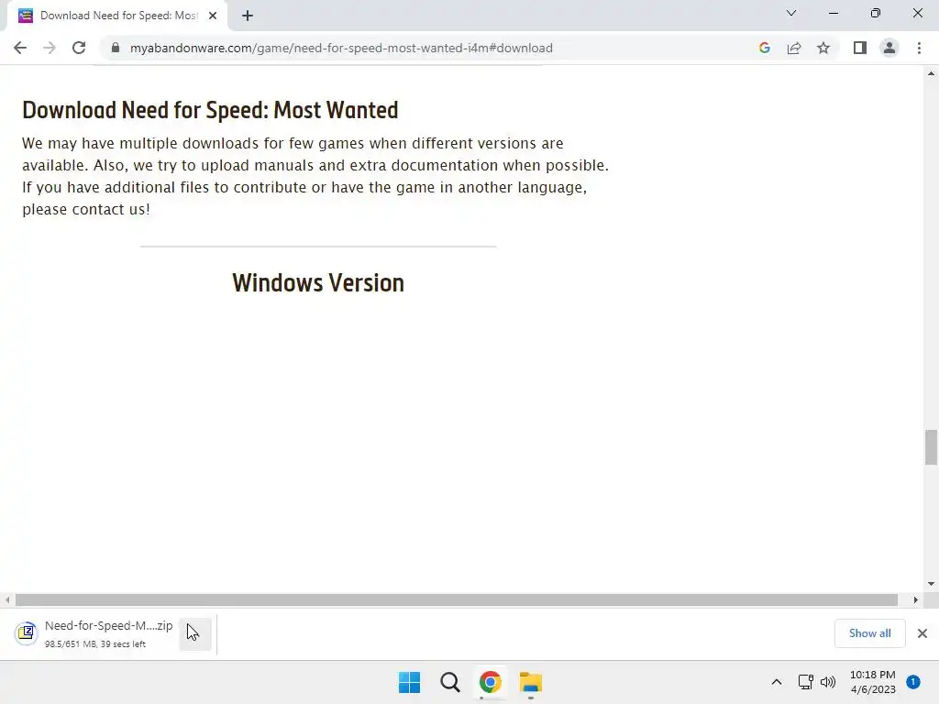Click Show all downloads
The width and height of the screenshot is (939, 704).
(x=869, y=633)
